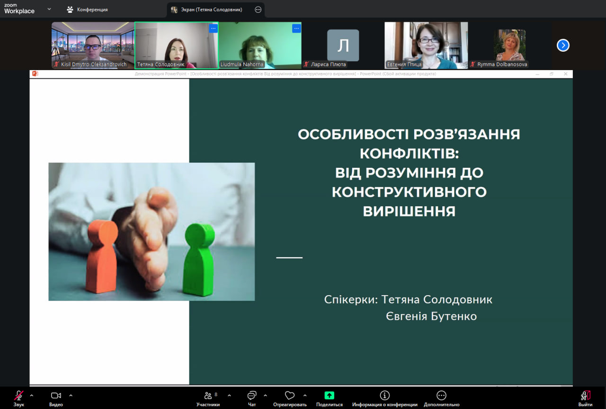Open options menu on the Экран tab
606x409 pixels.
click(258, 9)
